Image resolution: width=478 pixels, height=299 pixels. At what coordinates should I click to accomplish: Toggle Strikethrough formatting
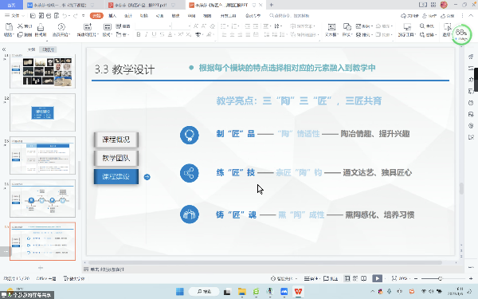click(x=162, y=35)
